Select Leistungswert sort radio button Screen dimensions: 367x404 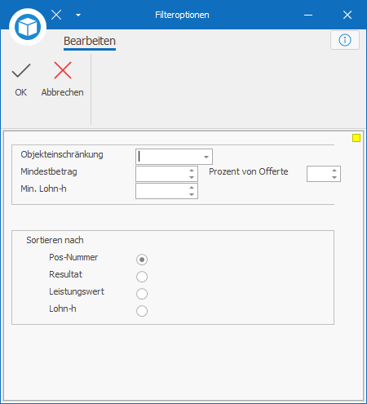point(142,294)
